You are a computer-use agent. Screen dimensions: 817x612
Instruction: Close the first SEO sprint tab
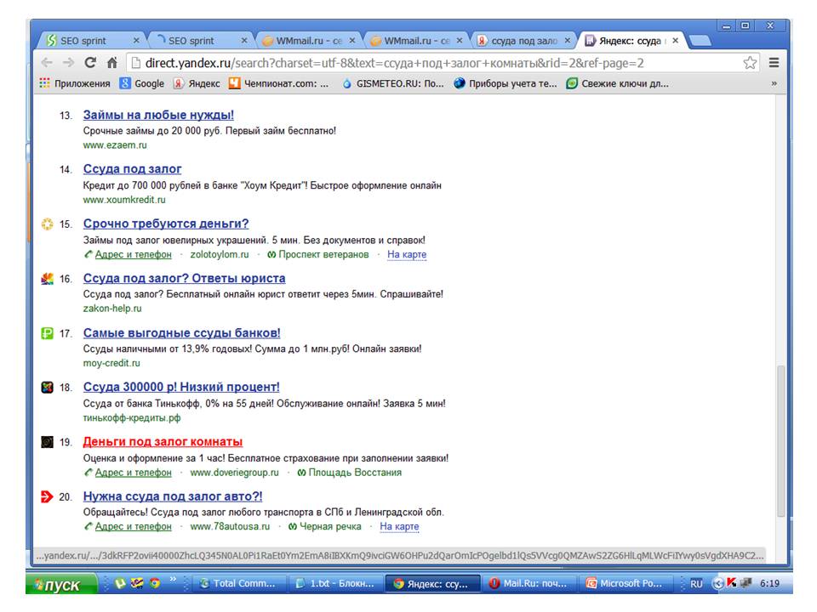click(136, 40)
